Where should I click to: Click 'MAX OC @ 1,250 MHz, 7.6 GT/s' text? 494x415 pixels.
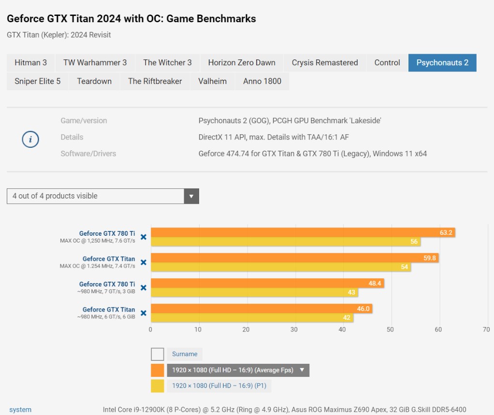(97, 241)
